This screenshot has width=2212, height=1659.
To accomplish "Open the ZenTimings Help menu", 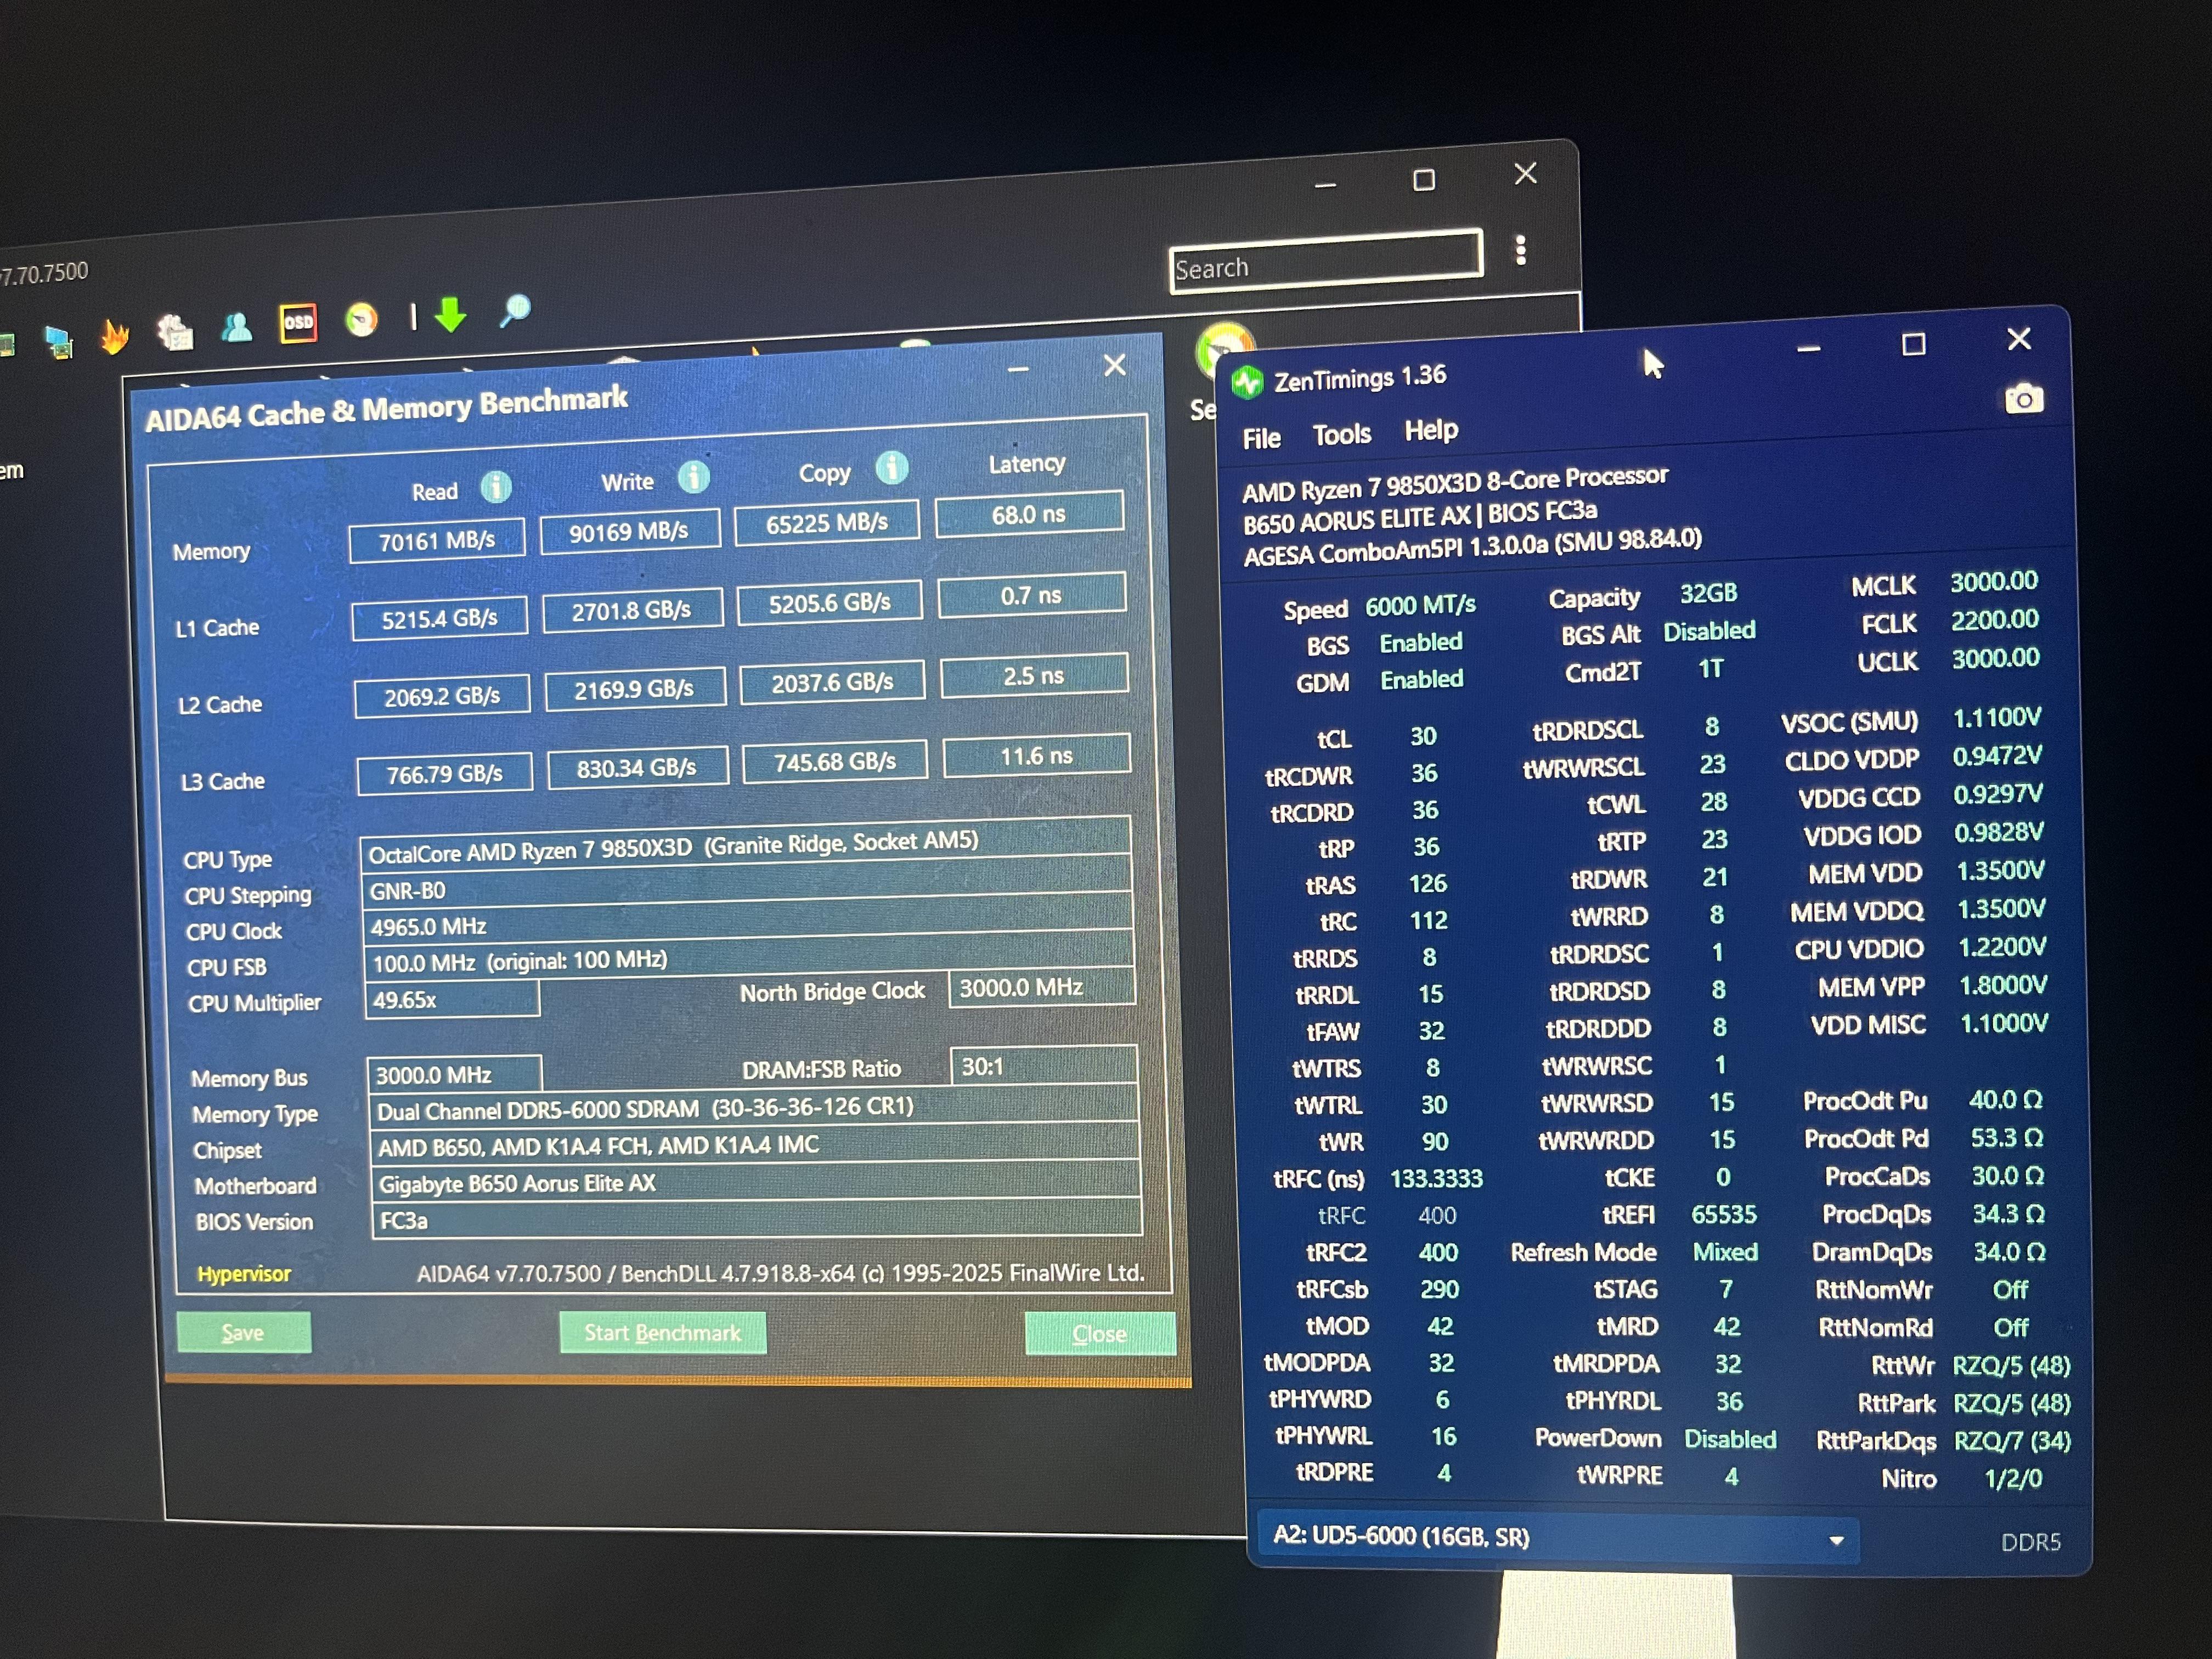I will 1431,430.
